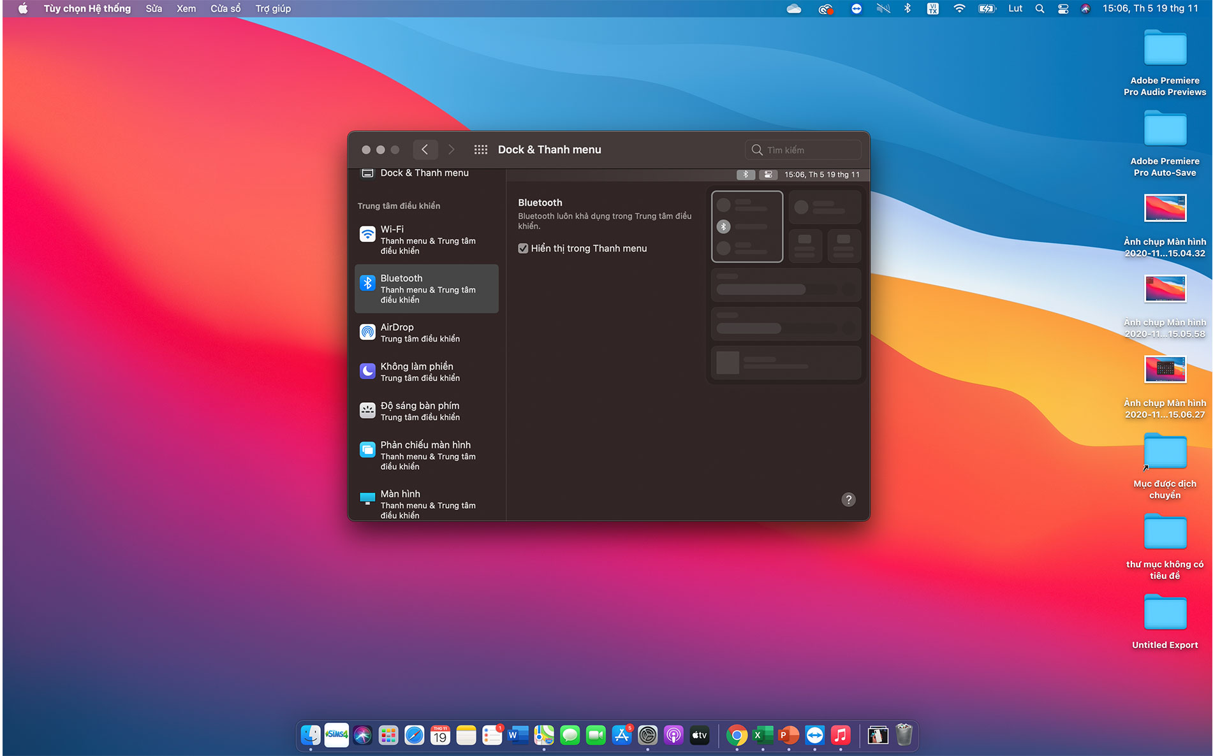Launch Apple TV from Dock

(700, 735)
